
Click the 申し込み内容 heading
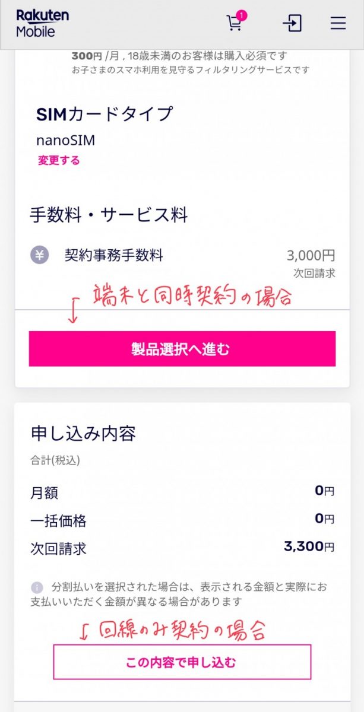(x=83, y=434)
